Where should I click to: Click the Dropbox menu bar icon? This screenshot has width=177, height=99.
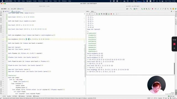click(114, 1)
